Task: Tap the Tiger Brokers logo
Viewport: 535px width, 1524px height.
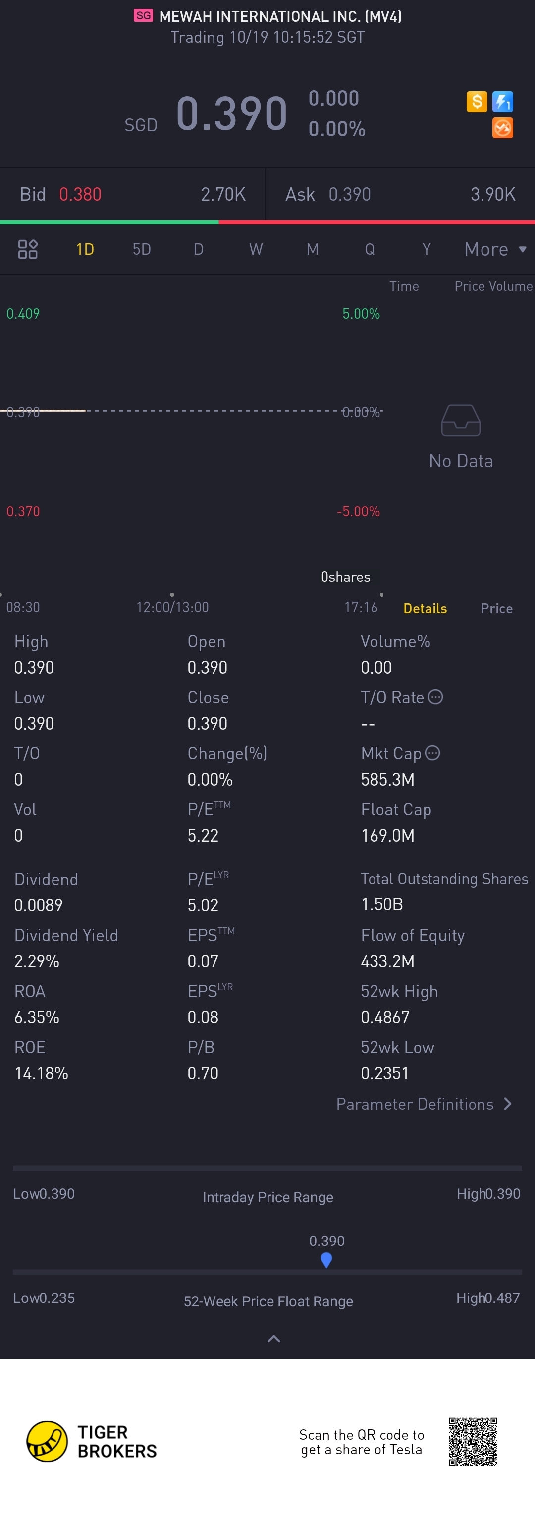Action: 92,1441
